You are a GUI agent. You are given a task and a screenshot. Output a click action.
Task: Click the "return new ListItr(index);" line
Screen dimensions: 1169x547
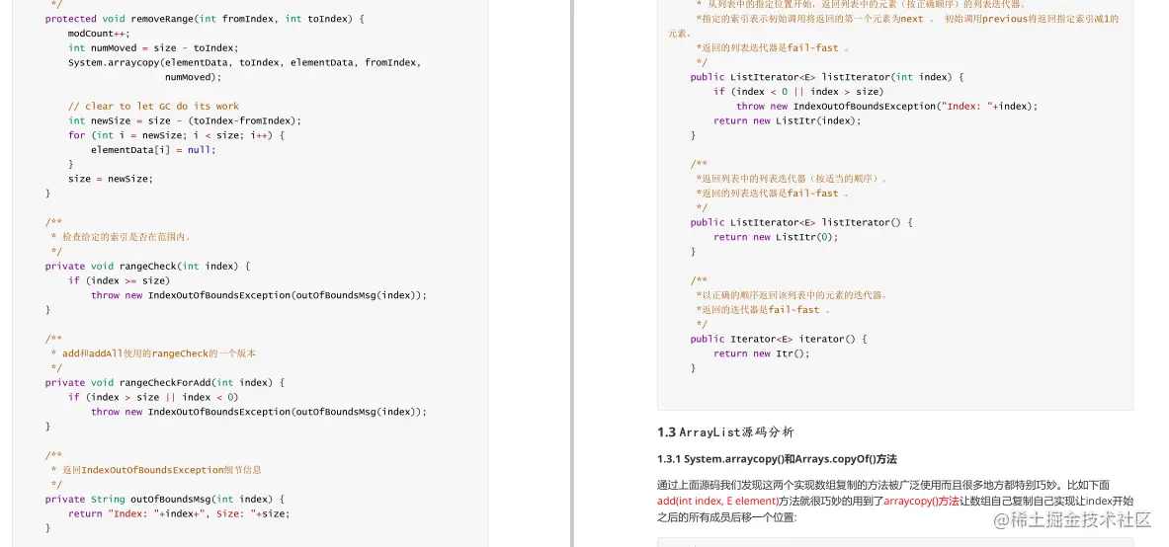tap(788, 120)
